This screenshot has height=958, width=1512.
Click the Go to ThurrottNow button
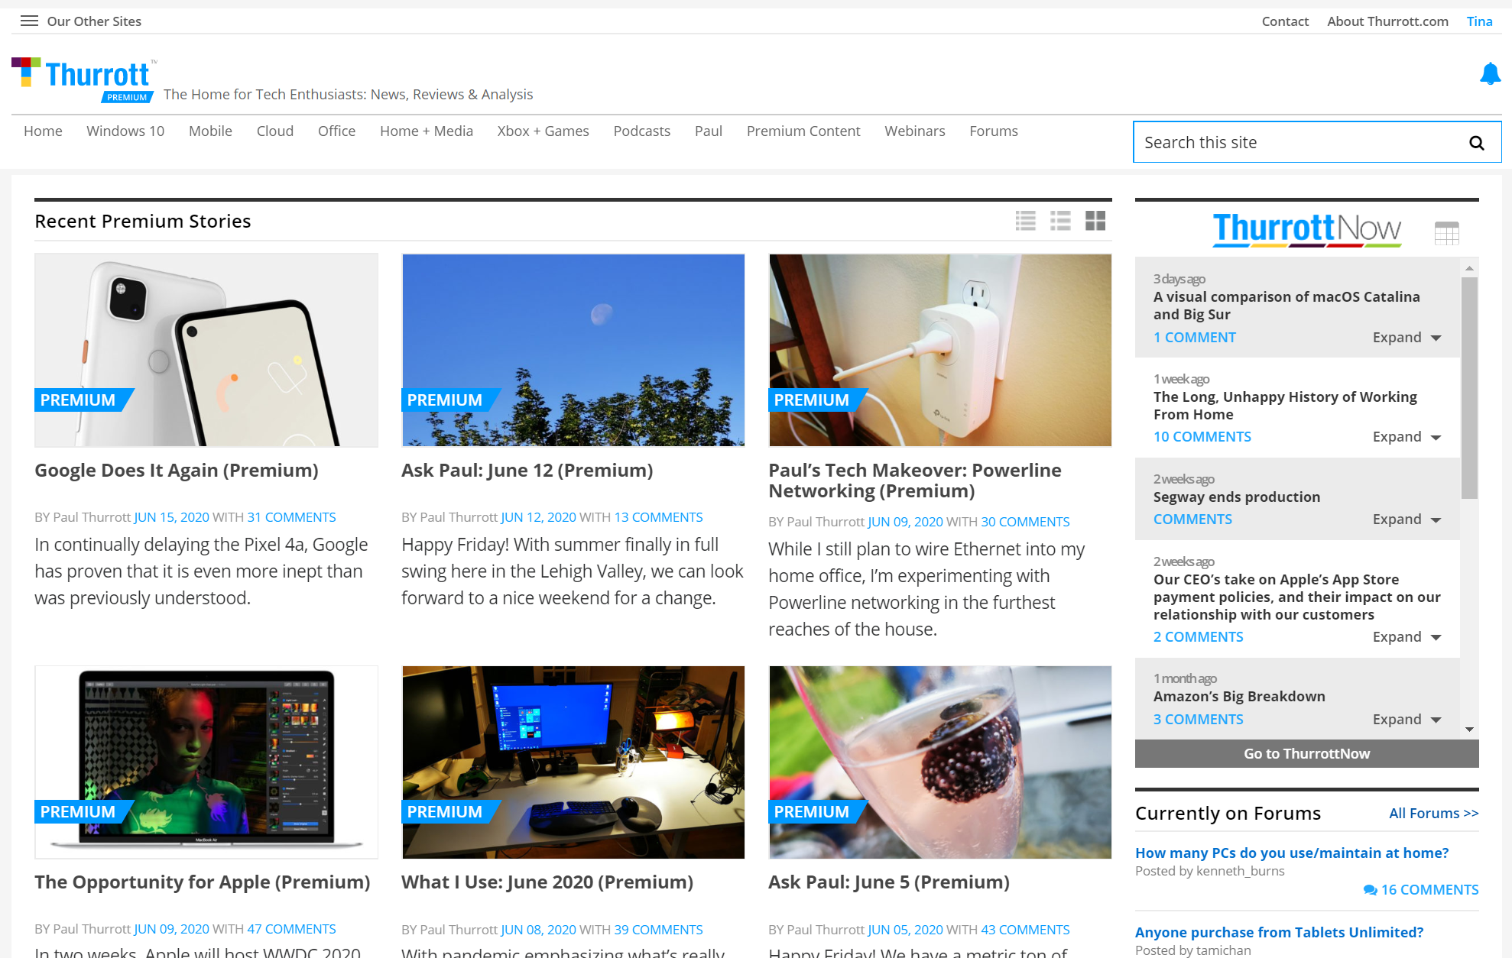pos(1306,754)
